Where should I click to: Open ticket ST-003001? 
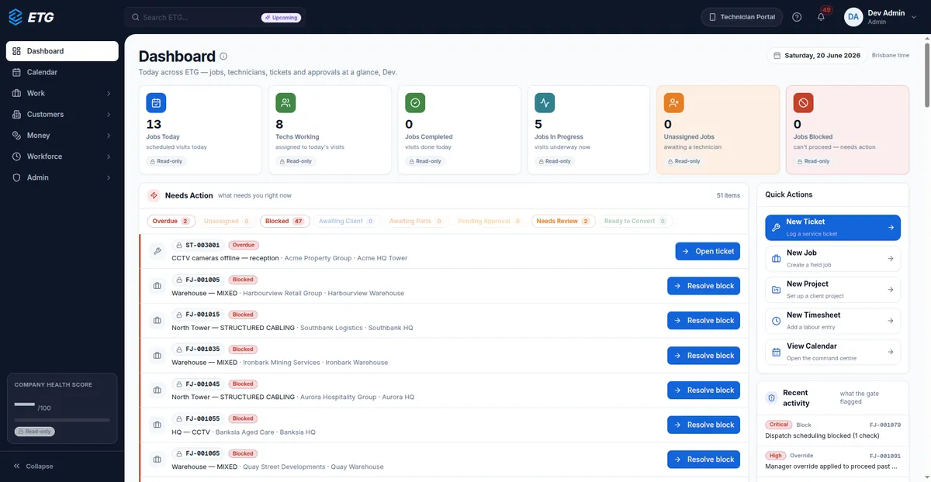click(708, 251)
